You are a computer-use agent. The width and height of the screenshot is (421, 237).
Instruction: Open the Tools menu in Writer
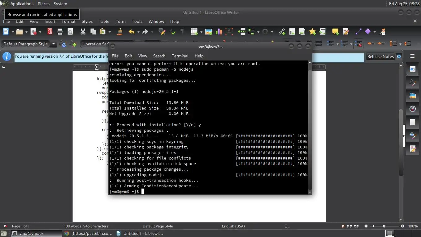(137, 21)
